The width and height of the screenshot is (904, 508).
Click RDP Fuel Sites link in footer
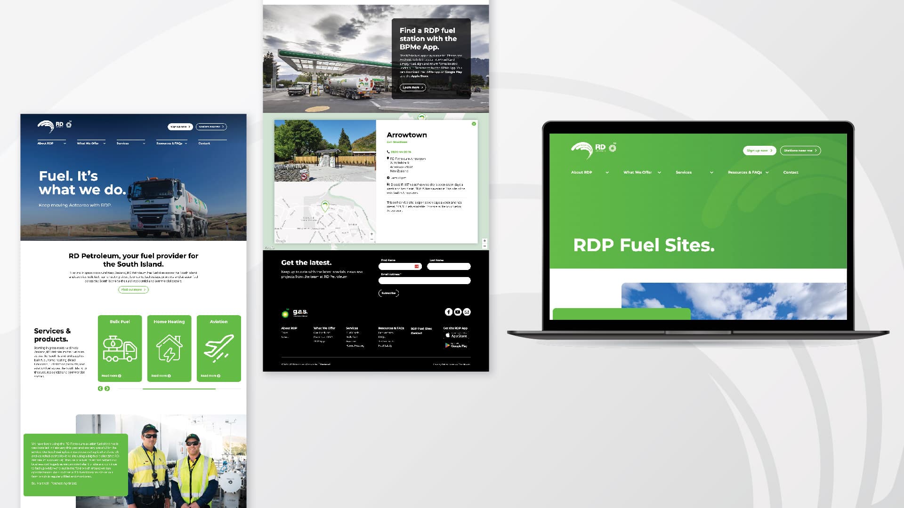coord(421,328)
